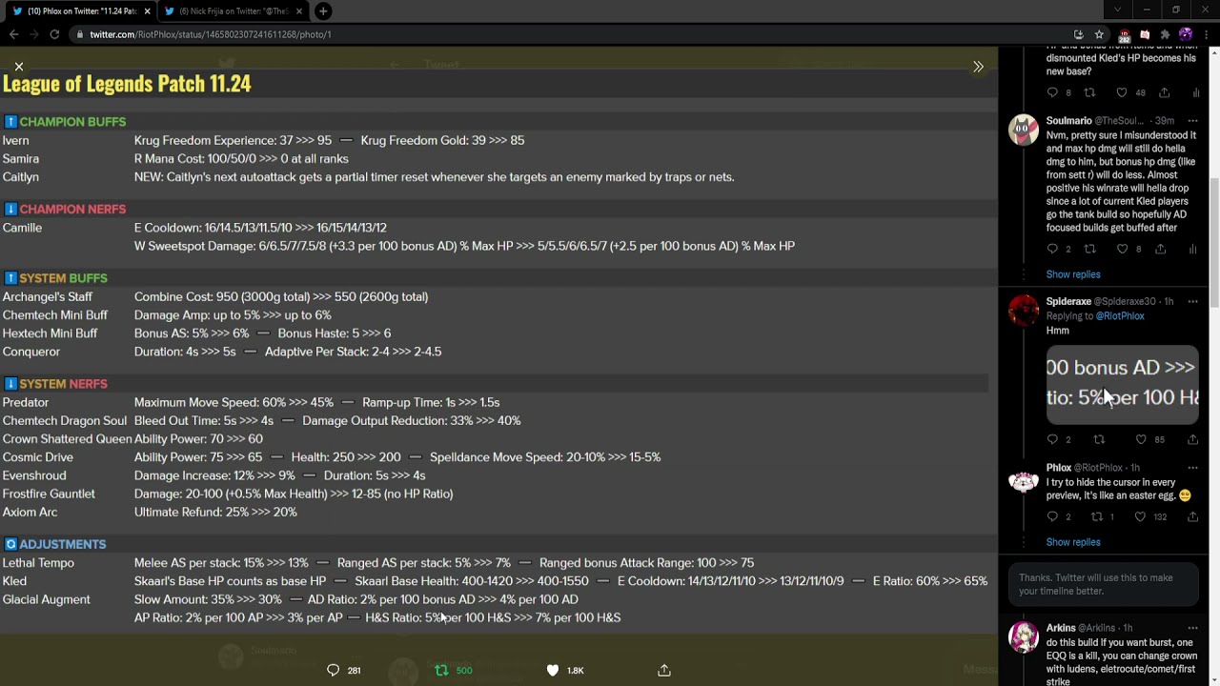Like the tweet with 48 likes
The height and width of the screenshot is (686, 1220).
pyautogui.click(x=1122, y=92)
